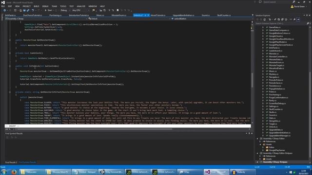
Task: Select MonsterController.cs in Solution Explorer
Action: pos(278,56)
